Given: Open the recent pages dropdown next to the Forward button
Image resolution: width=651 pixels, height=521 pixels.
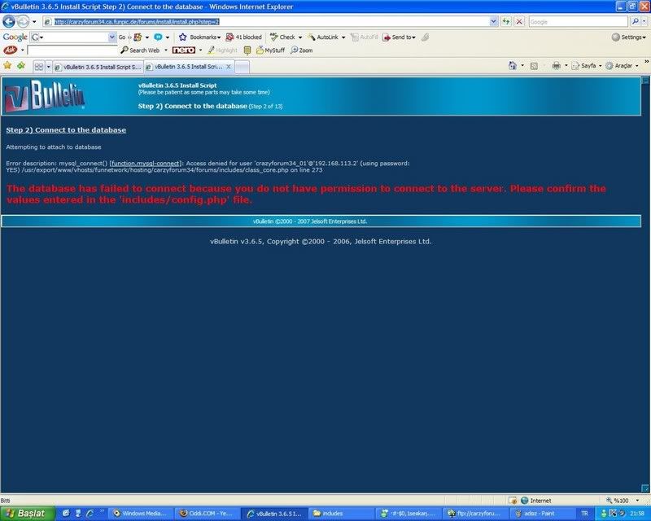Looking at the screenshot, I should [x=34, y=22].
